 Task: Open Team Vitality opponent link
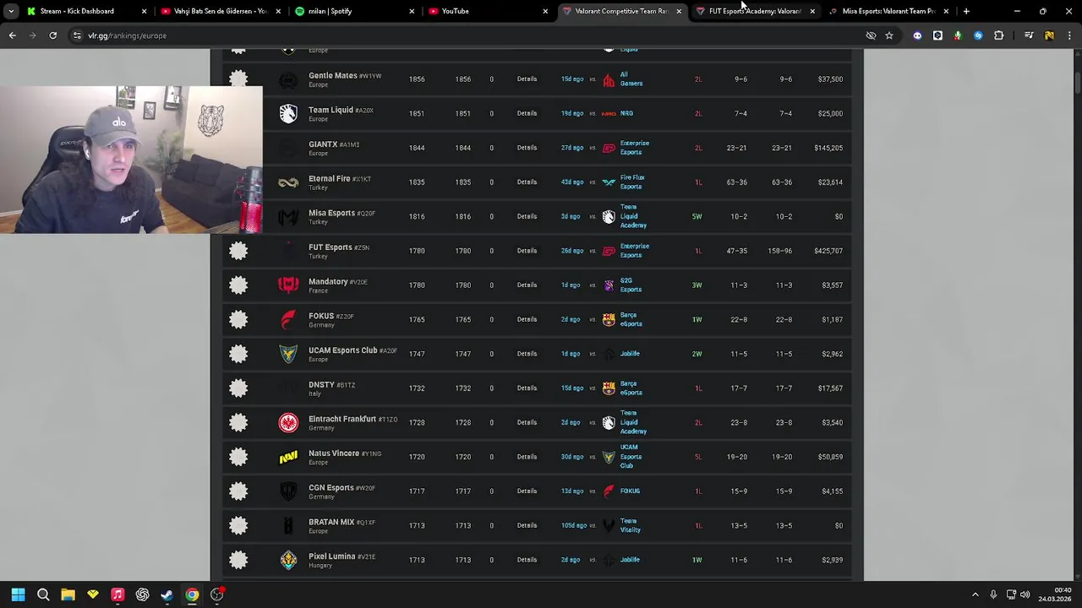coord(631,525)
